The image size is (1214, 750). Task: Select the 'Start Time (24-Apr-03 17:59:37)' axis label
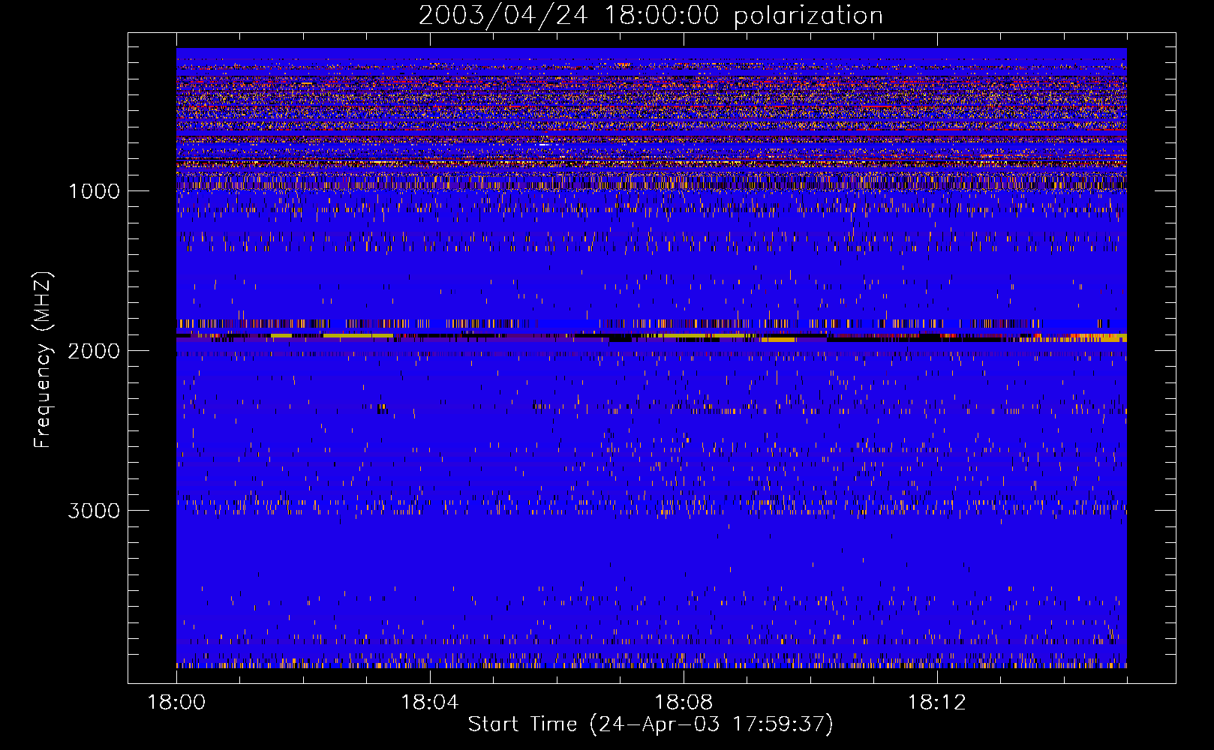(x=651, y=724)
